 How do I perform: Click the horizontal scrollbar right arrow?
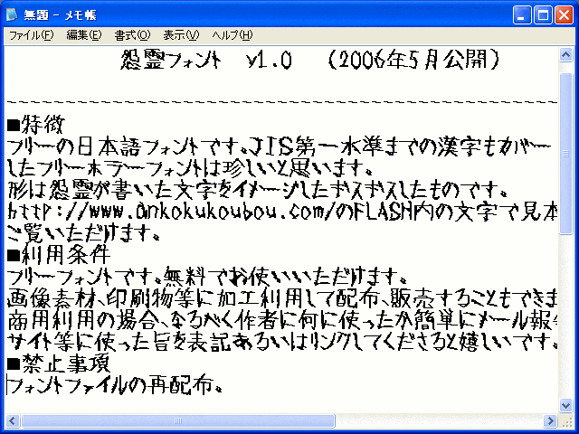click(550, 420)
